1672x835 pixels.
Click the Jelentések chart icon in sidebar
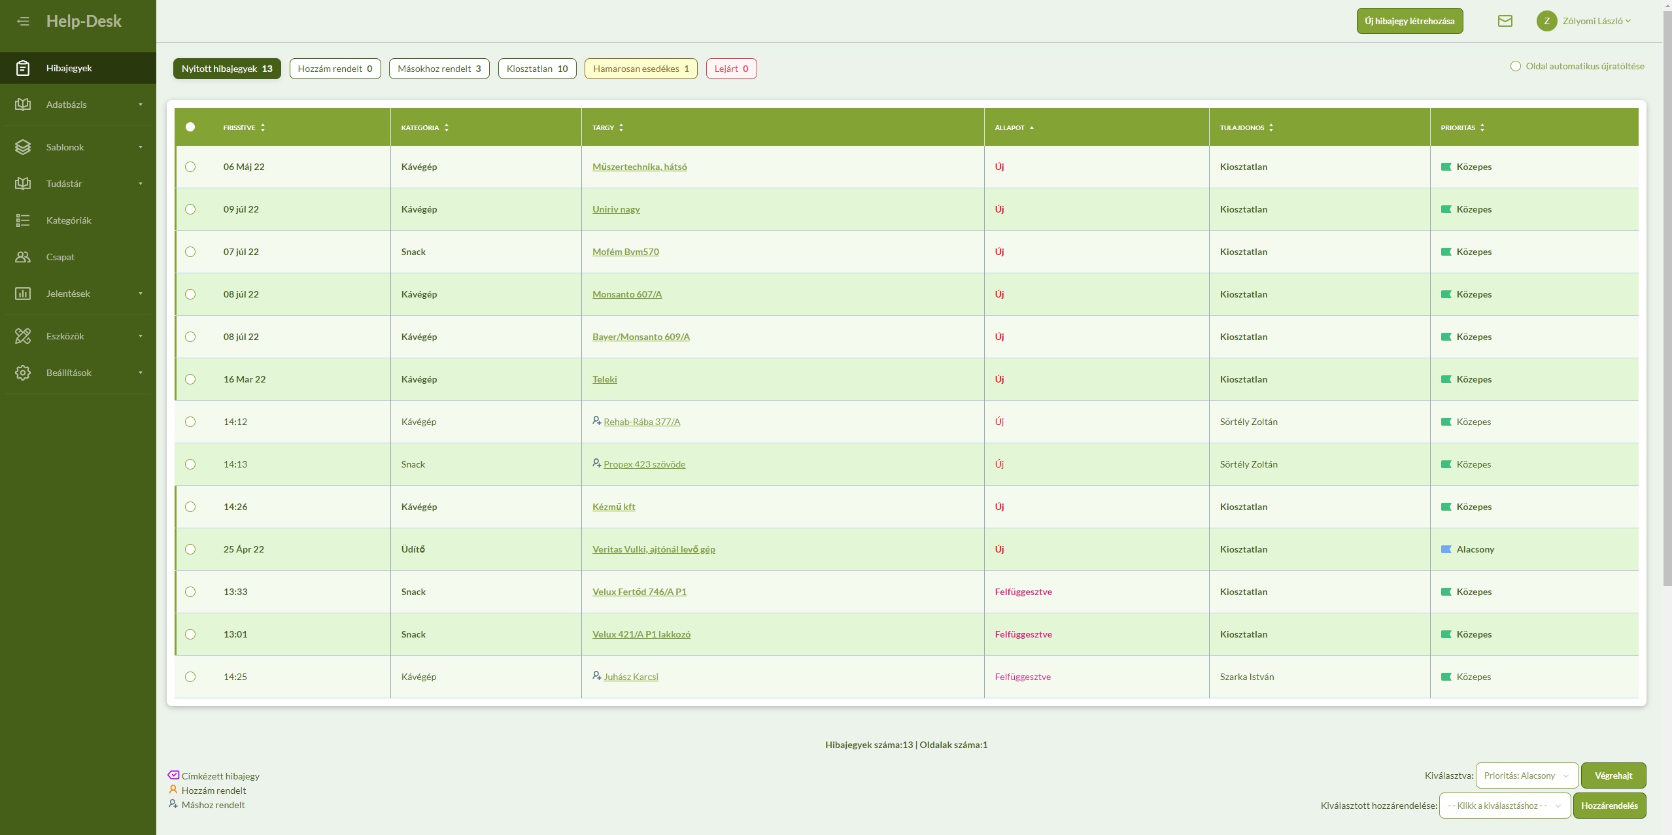pyautogui.click(x=23, y=294)
